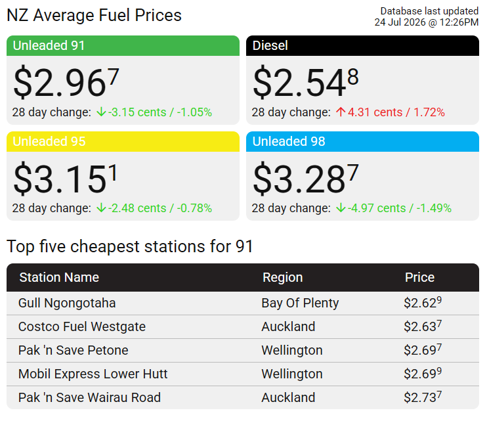Click the Database last updated timestamp
This screenshot has width=489, height=423.
(426, 17)
